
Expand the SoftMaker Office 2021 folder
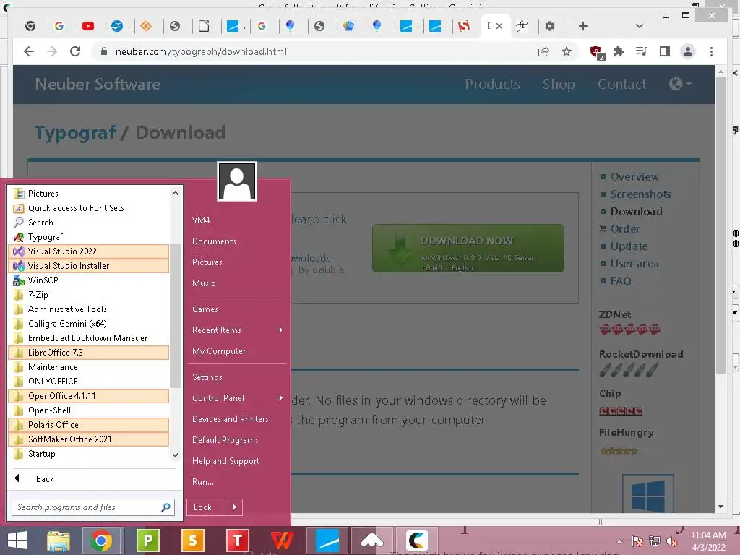tap(89, 439)
